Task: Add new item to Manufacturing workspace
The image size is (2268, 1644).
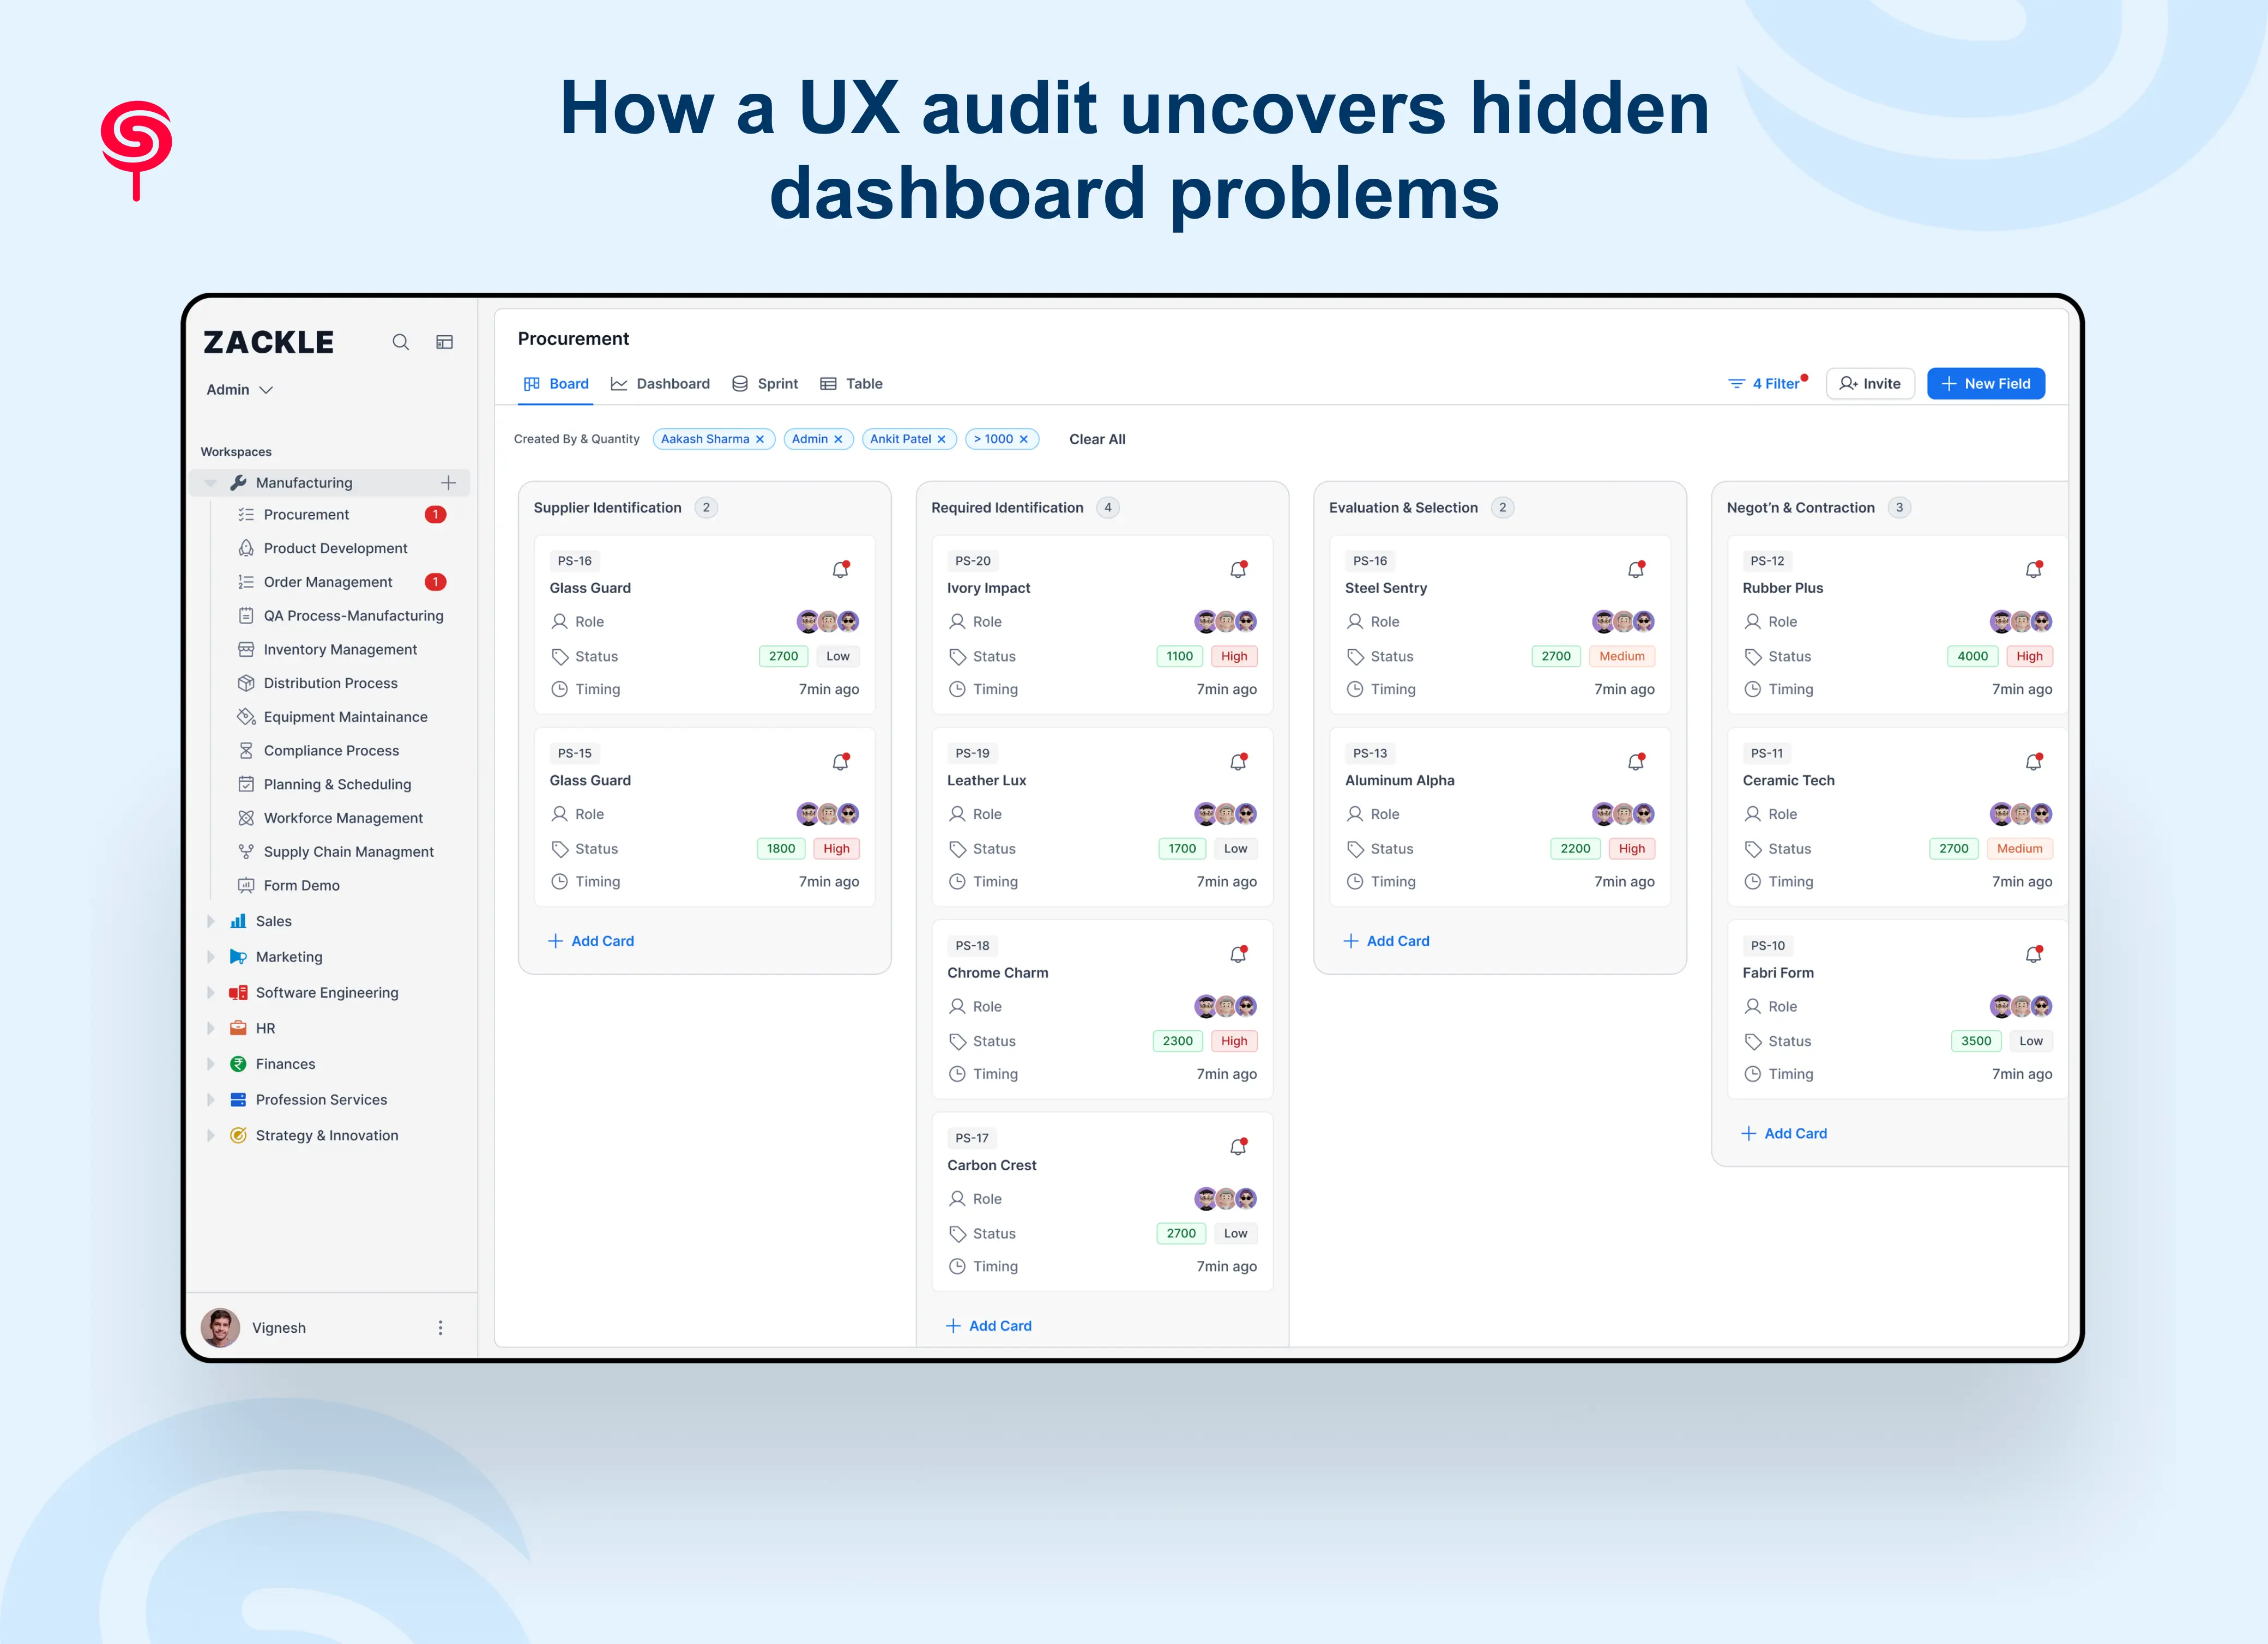Action: pyautogui.click(x=449, y=483)
